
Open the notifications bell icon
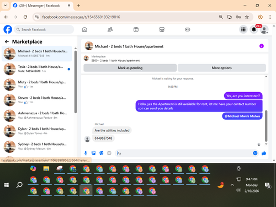(x=254, y=29)
